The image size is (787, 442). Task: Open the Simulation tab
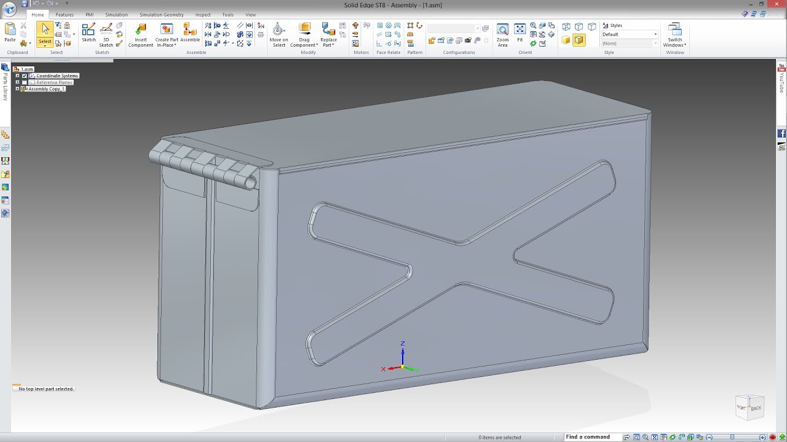click(x=116, y=15)
